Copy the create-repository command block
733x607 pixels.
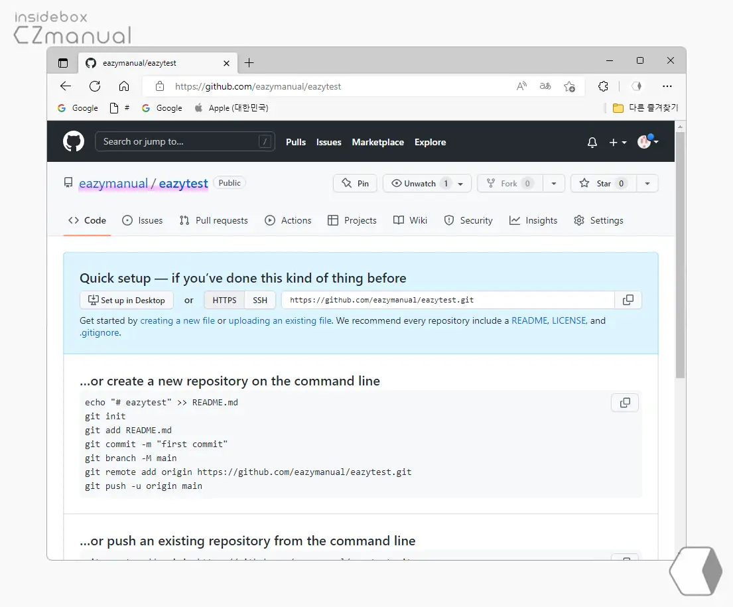(x=625, y=403)
